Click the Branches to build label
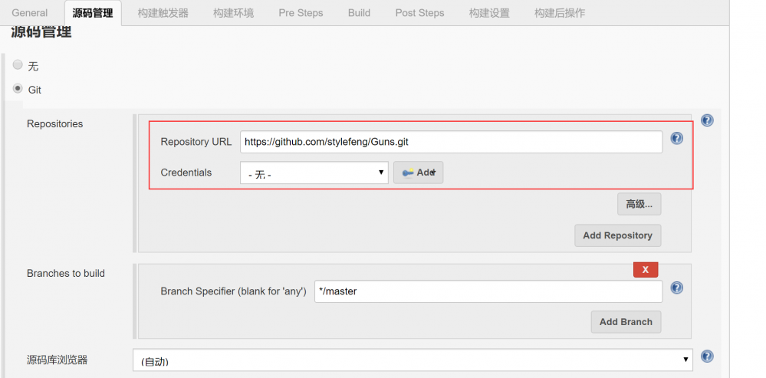Image resolution: width=766 pixels, height=378 pixels. pos(66,274)
